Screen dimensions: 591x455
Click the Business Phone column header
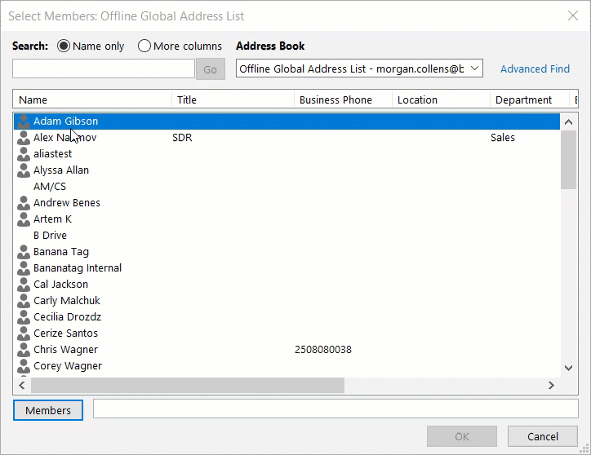343,99
